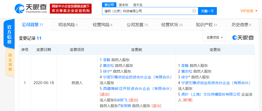Screen dimensions: 262x111
Task: Open the VIP会员 dropdown menu
Action: [249, 11]
